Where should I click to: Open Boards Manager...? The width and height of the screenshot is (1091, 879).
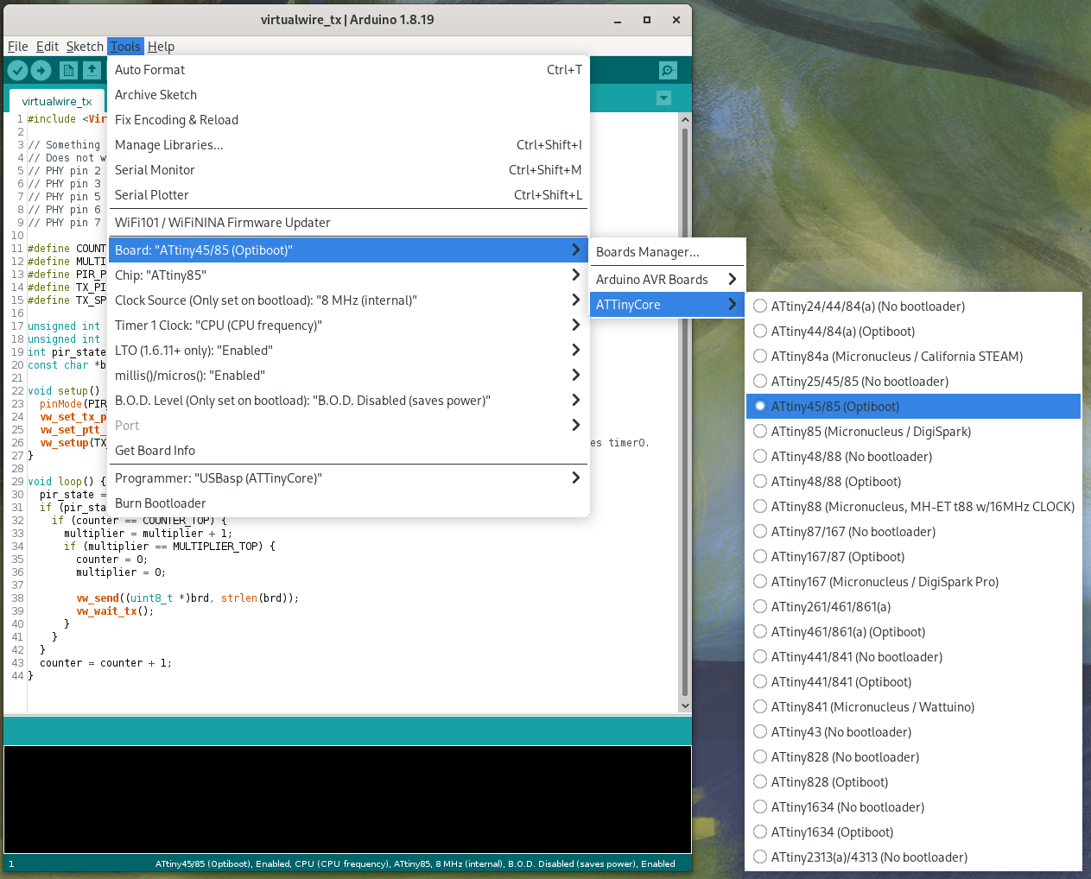click(x=667, y=252)
